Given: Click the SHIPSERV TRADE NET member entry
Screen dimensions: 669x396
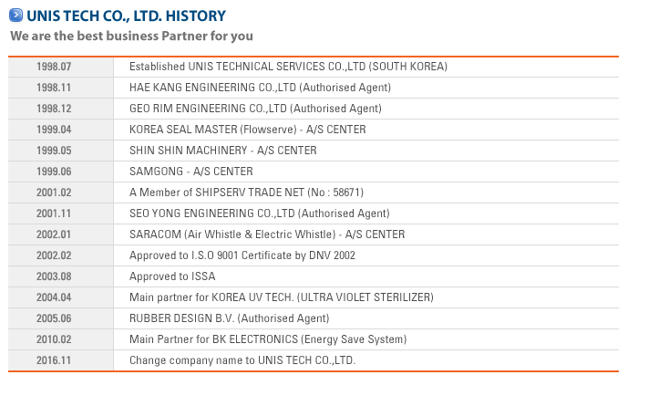Looking at the screenshot, I should pos(247,193).
